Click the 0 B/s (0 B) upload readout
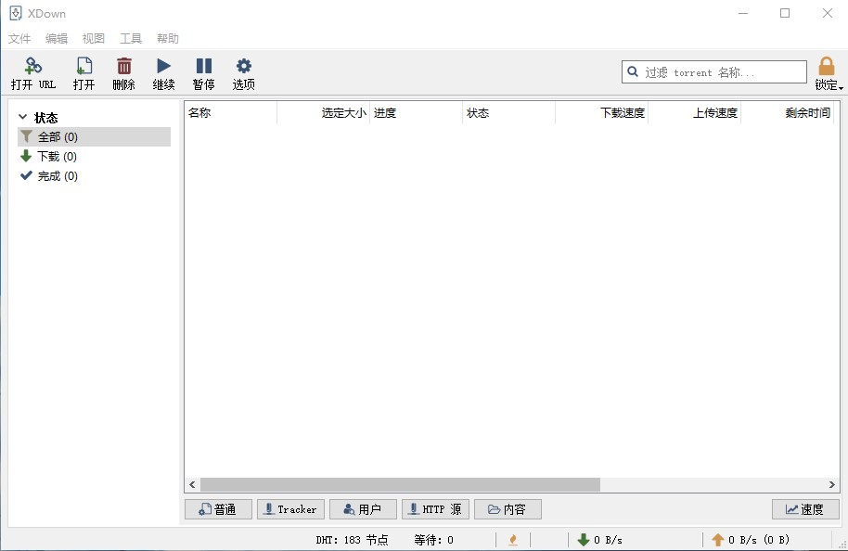Screen dimensions: 848x551 click(x=759, y=540)
